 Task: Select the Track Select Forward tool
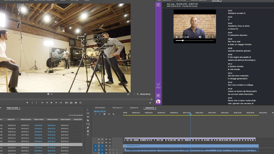pyautogui.click(x=88, y=113)
